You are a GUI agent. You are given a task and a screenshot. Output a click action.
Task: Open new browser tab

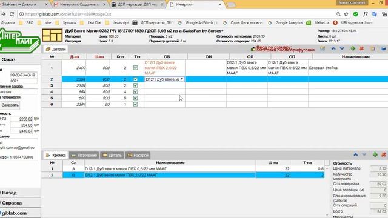pyautogui.click(x=231, y=4)
